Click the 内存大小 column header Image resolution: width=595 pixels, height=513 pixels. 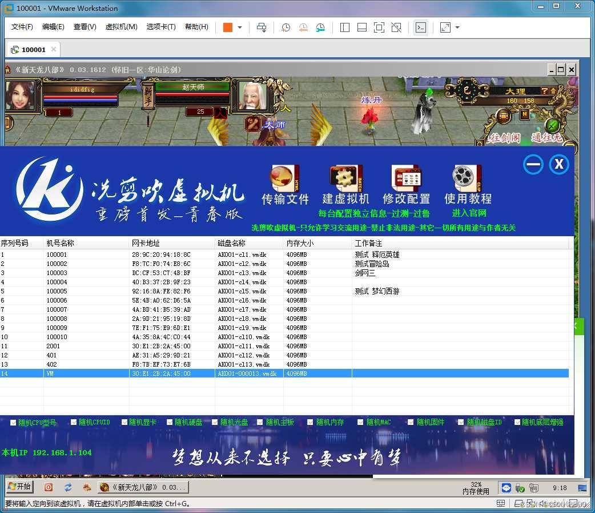pos(317,243)
